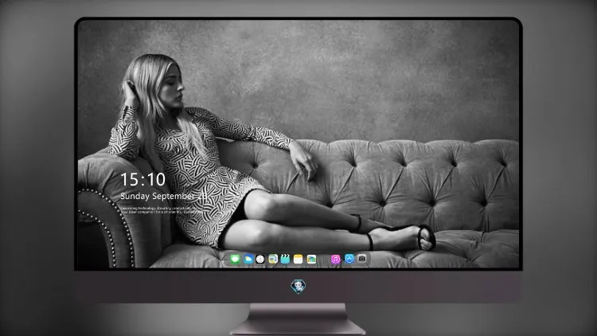The width and height of the screenshot is (597, 336).
Task: Click the logo badge below the screen
Action: (x=298, y=287)
